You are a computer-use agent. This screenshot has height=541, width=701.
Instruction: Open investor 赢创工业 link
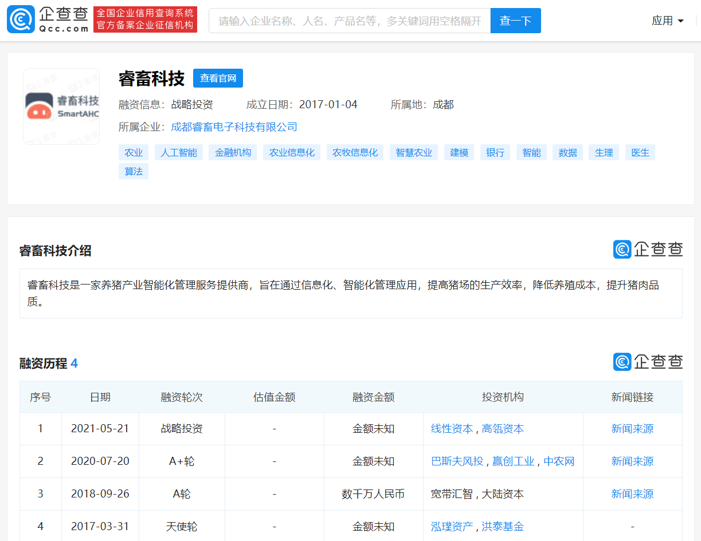[514, 461]
